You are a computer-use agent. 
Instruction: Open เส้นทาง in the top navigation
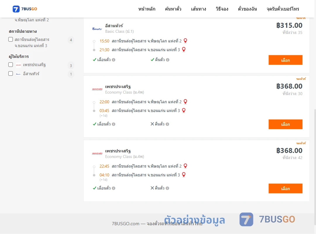pyautogui.click(x=198, y=9)
